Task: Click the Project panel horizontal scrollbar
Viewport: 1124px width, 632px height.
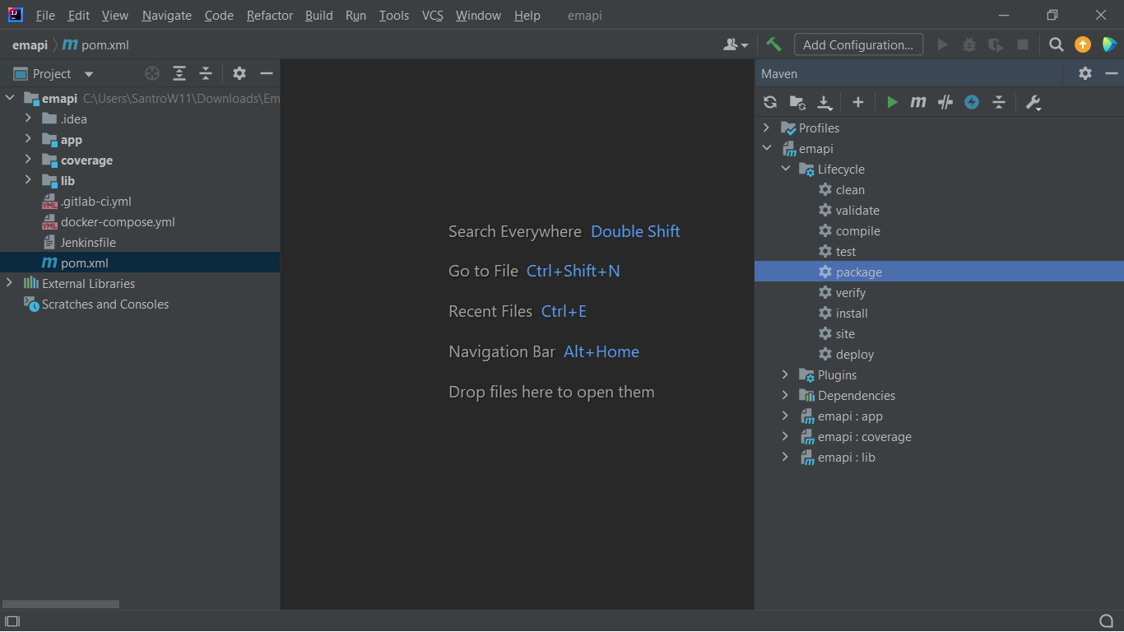Action: pyautogui.click(x=61, y=604)
